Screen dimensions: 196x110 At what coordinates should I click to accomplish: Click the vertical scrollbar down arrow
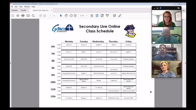click(x=183, y=106)
